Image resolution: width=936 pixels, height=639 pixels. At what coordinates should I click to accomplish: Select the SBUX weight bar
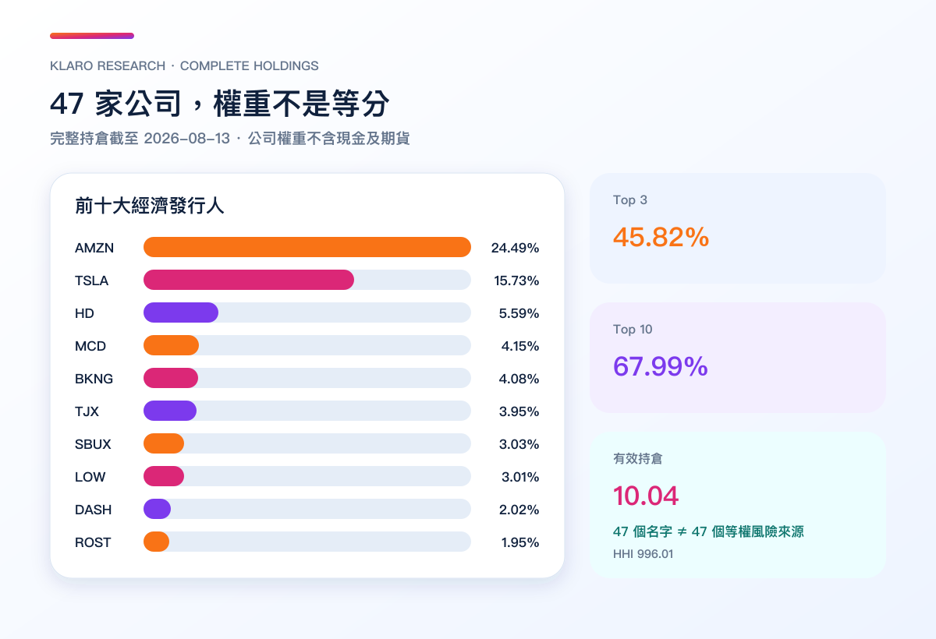(164, 443)
